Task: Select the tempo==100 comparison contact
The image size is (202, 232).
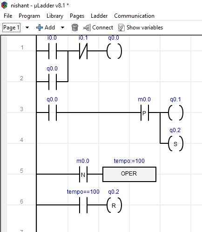Action: point(83,205)
